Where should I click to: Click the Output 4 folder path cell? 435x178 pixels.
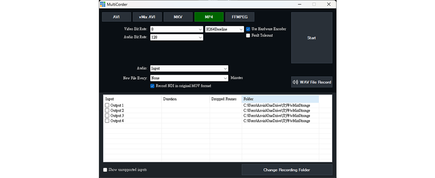280,121
